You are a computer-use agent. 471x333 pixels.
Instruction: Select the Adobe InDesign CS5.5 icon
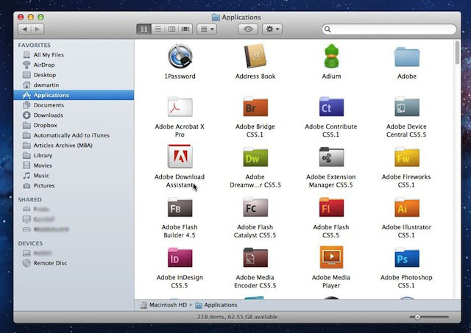coord(180,258)
